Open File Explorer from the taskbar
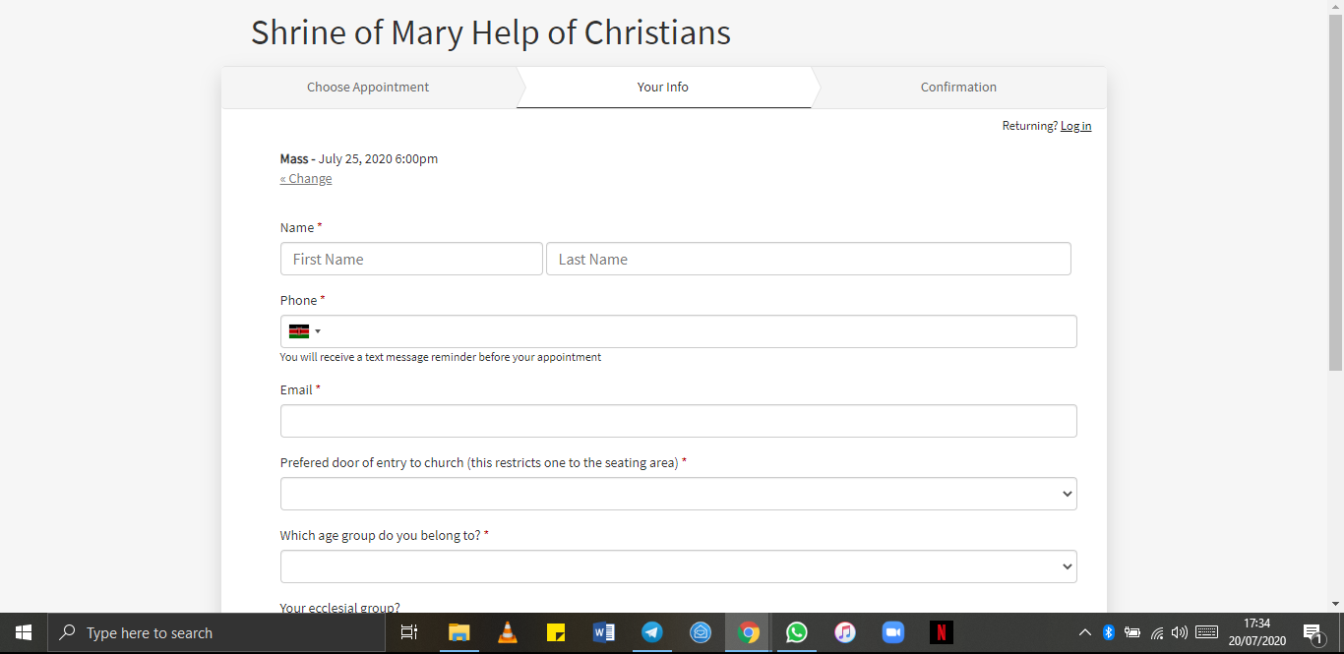1344x654 pixels. (459, 633)
